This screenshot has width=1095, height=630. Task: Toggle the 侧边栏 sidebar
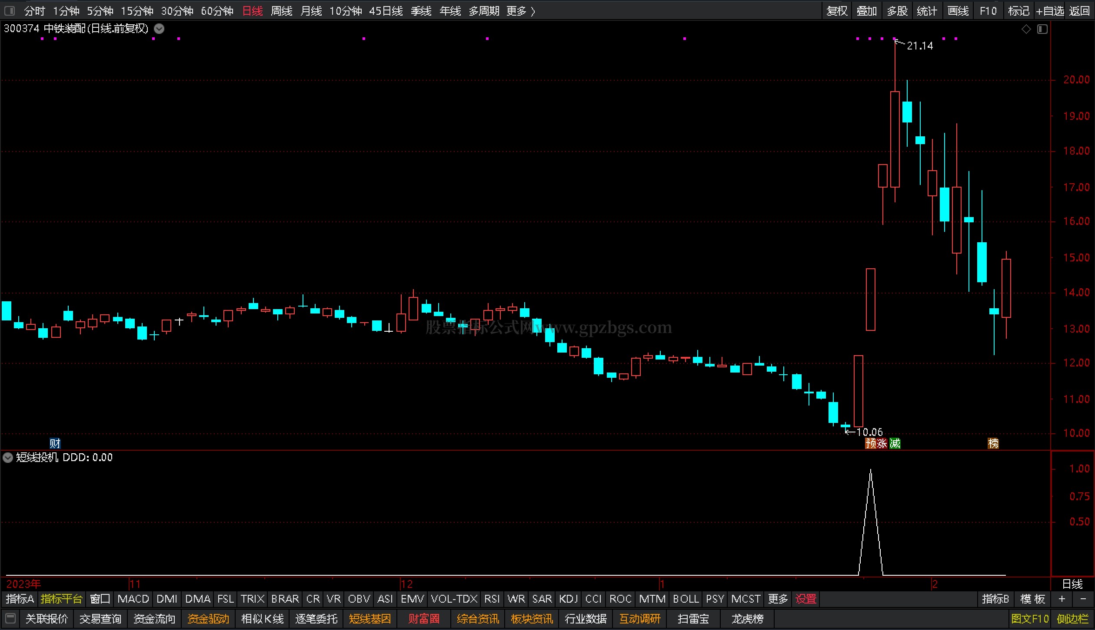pyautogui.click(x=1072, y=618)
